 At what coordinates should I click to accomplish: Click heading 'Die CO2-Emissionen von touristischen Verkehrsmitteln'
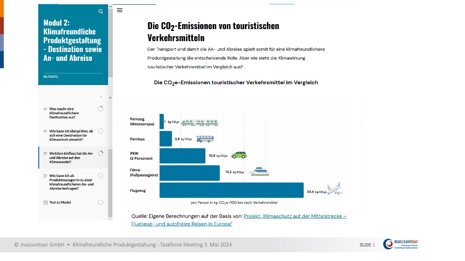(x=213, y=32)
